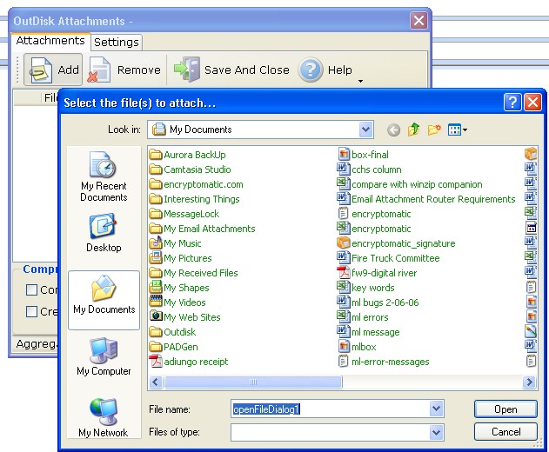Close the Select the file(s) dialog
The height and width of the screenshot is (452, 549).
[532, 103]
